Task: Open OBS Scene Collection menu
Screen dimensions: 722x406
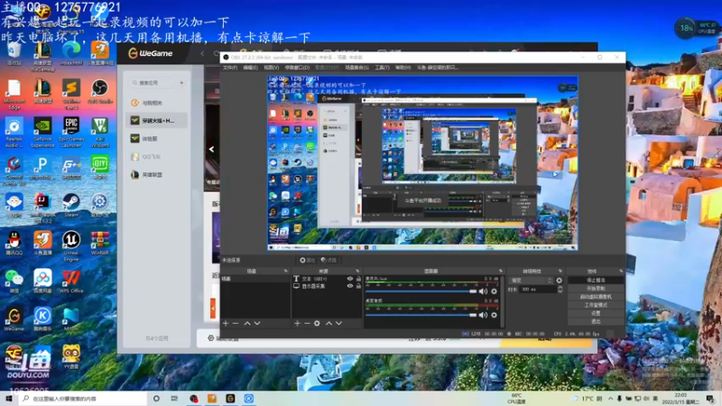Action: tap(356, 68)
